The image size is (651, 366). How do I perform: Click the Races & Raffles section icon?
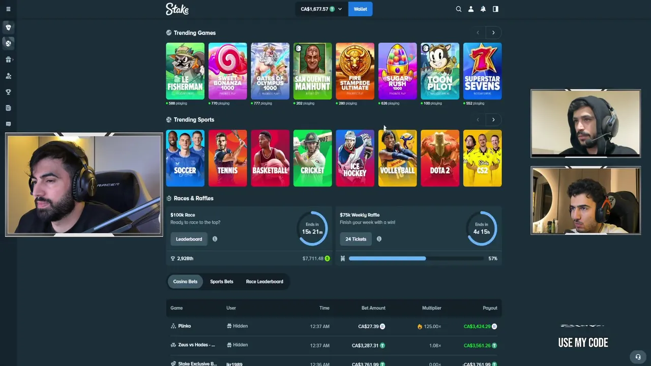pyautogui.click(x=169, y=198)
